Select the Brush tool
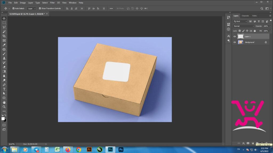 (x=4, y=54)
